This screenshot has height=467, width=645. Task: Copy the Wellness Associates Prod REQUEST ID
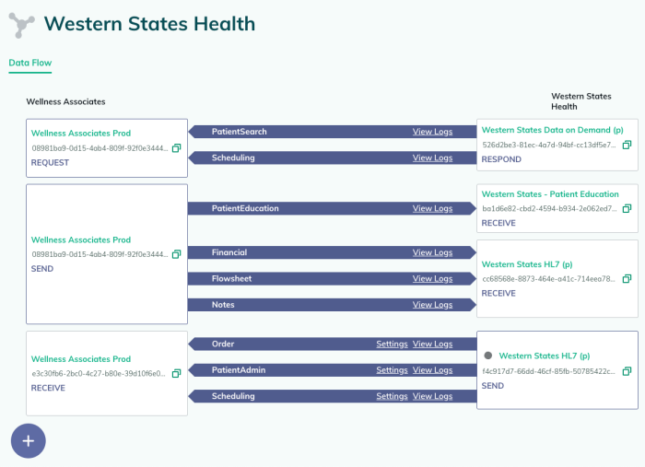pos(177,148)
